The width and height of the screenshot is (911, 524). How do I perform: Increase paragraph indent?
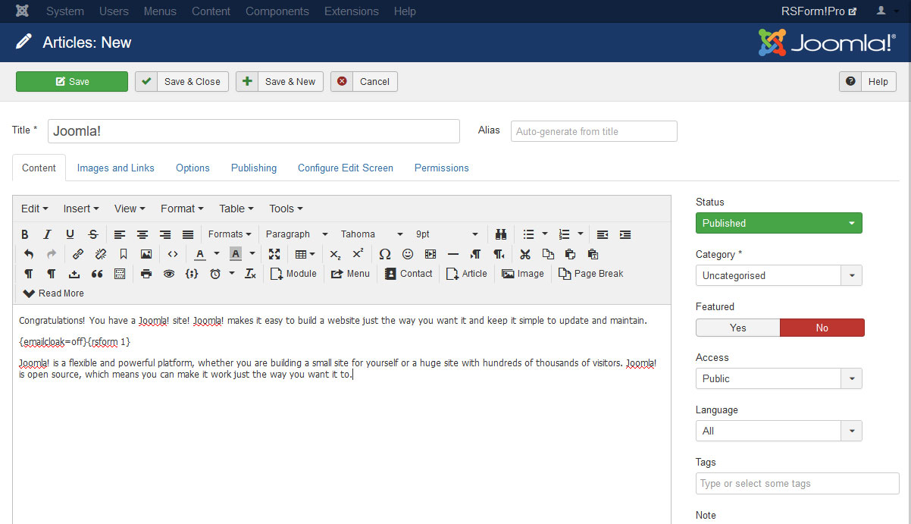[625, 234]
